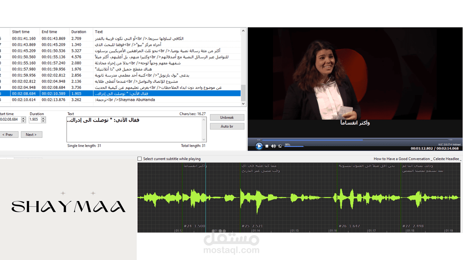The image size is (463, 260).
Task: Click the Auto br button
Action: point(227,126)
